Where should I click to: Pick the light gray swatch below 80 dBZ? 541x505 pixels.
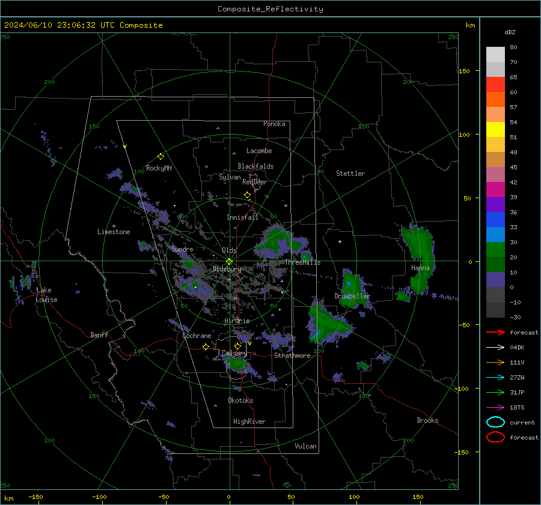click(495, 55)
